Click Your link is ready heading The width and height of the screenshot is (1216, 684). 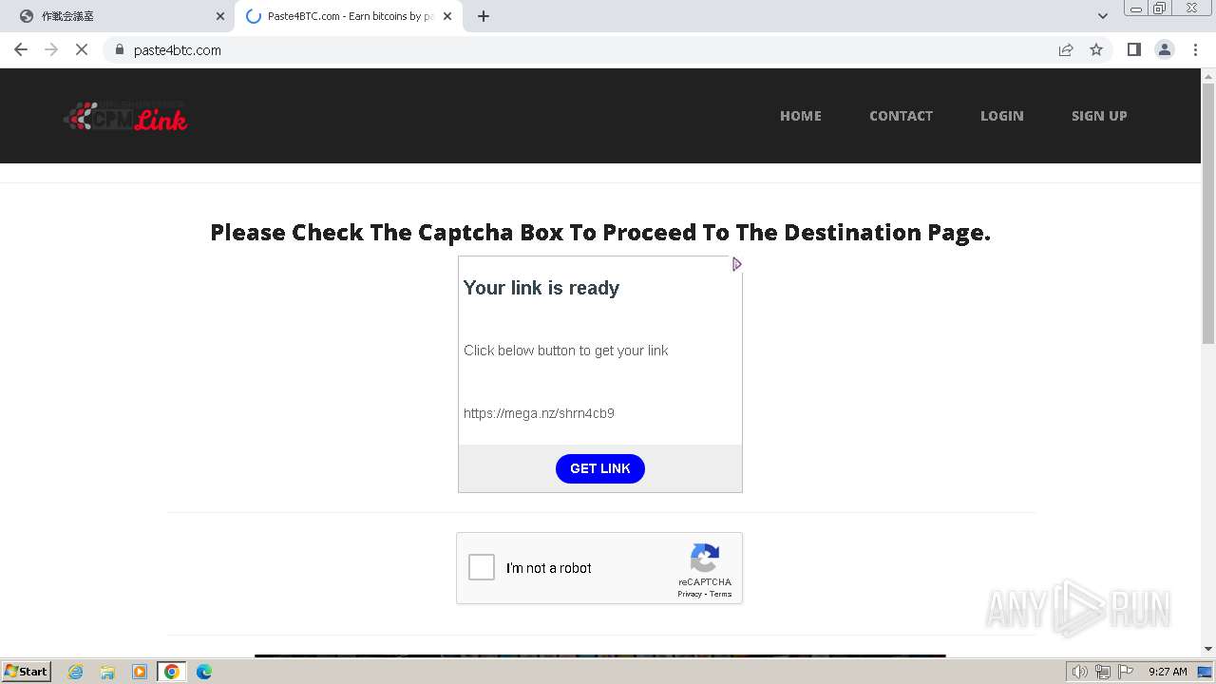coord(541,288)
